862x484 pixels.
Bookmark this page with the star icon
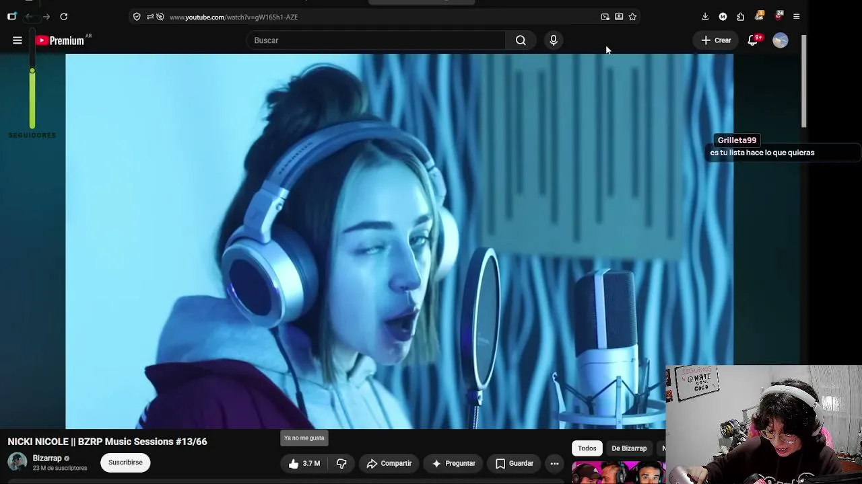point(632,17)
